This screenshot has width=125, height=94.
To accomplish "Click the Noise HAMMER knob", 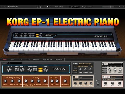I will (45, 81).
